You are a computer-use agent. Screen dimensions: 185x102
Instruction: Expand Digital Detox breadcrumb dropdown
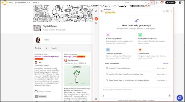pos(28,2)
